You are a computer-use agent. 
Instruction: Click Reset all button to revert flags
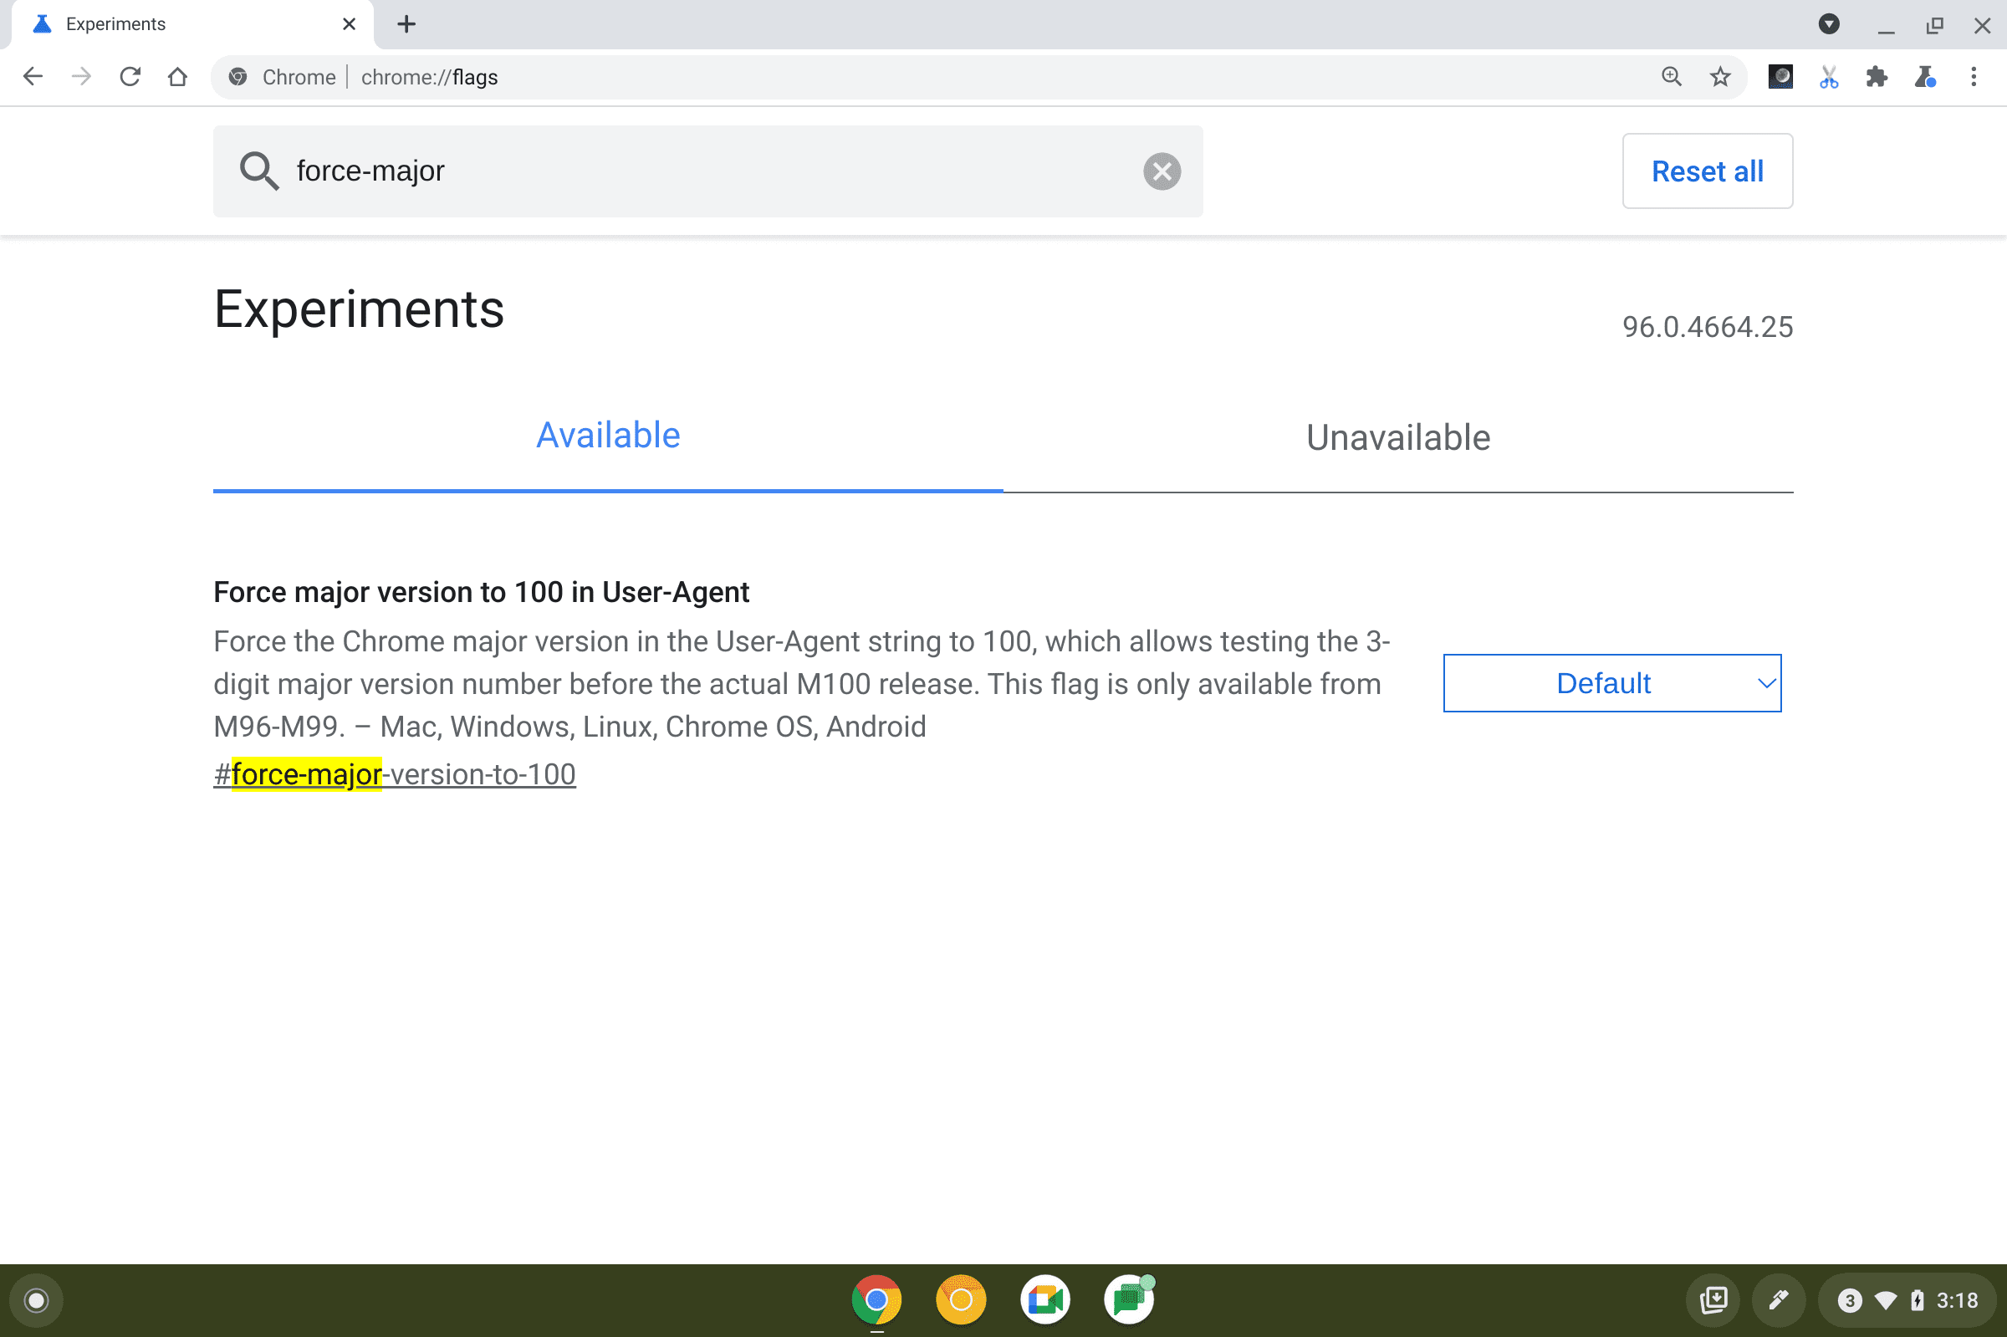(x=1707, y=170)
